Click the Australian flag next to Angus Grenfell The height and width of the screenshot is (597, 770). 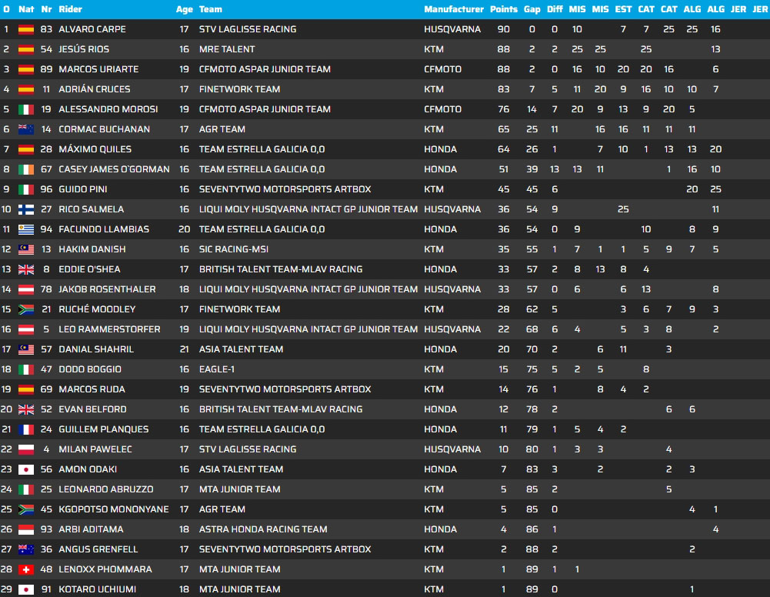26,549
